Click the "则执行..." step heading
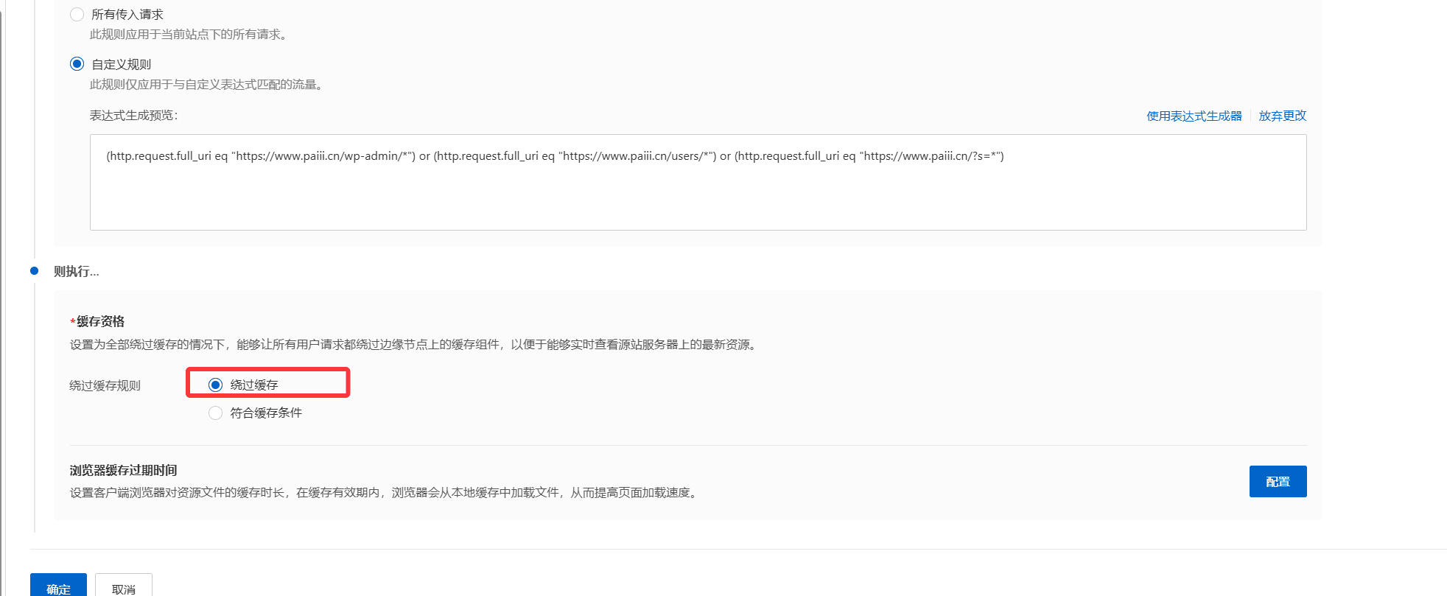The image size is (1447, 596). (x=76, y=271)
